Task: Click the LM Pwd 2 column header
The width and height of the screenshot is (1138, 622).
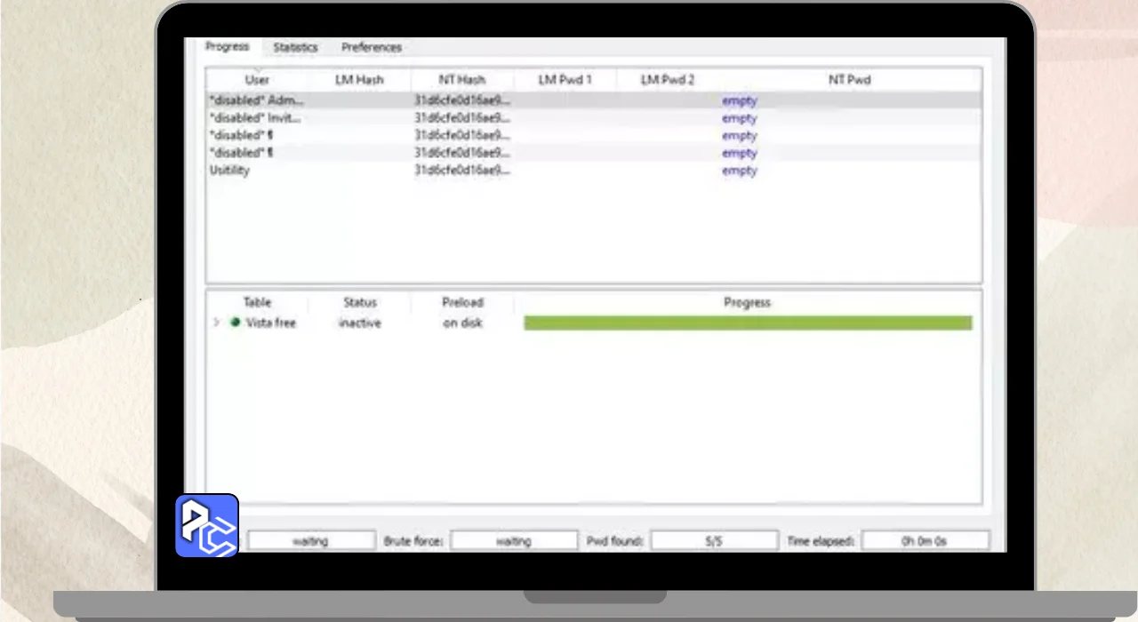Action: click(x=668, y=80)
